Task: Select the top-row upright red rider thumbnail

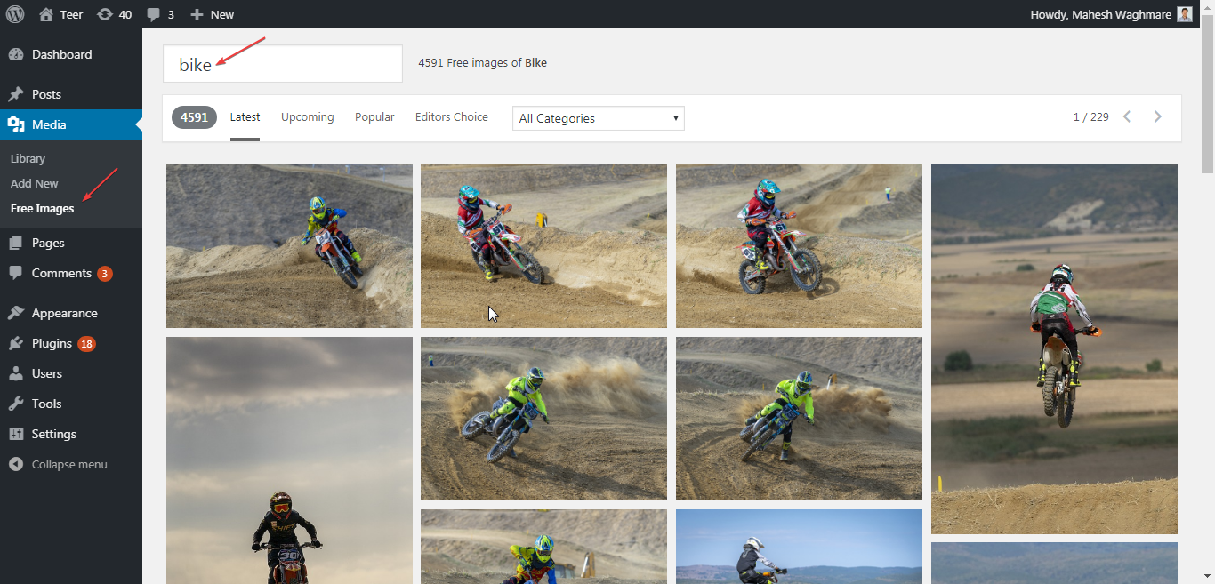Action: pyautogui.click(x=799, y=246)
